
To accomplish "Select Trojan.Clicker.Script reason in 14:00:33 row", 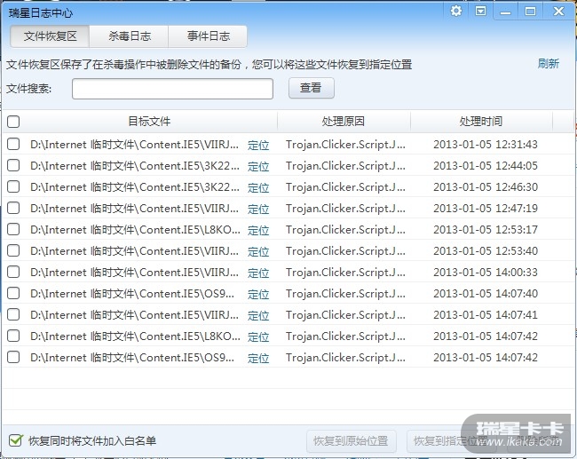I will 345,273.
